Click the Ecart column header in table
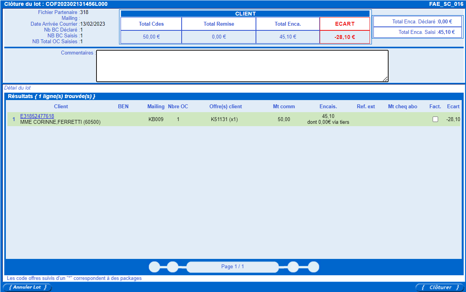This screenshot has width=466, height=292. click(453, 106)
